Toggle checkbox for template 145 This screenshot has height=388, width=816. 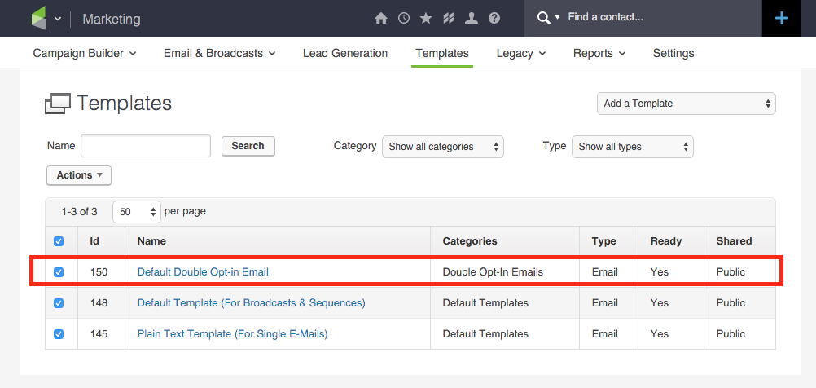59,334
